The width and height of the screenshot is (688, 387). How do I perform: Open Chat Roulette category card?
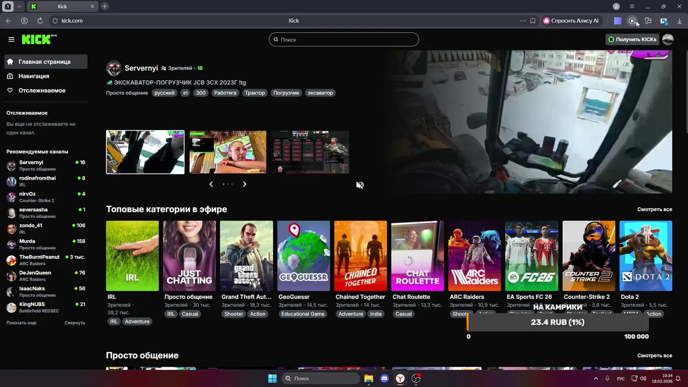click(x=418, y=256)
